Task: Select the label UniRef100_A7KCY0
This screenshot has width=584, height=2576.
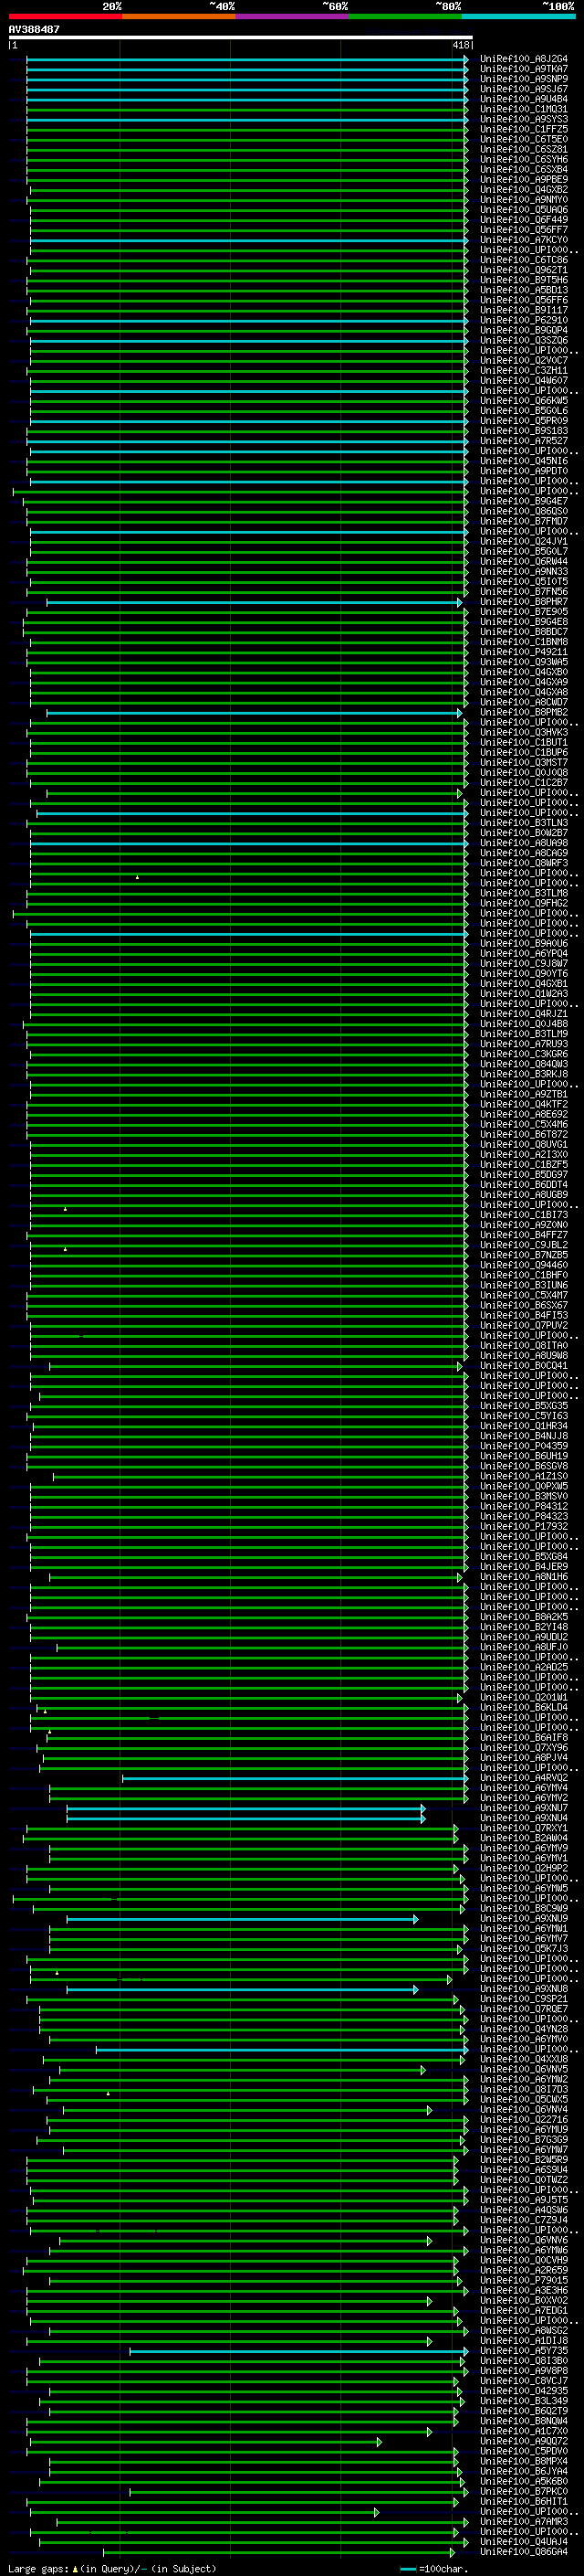Action: click(x=524, y=240)
